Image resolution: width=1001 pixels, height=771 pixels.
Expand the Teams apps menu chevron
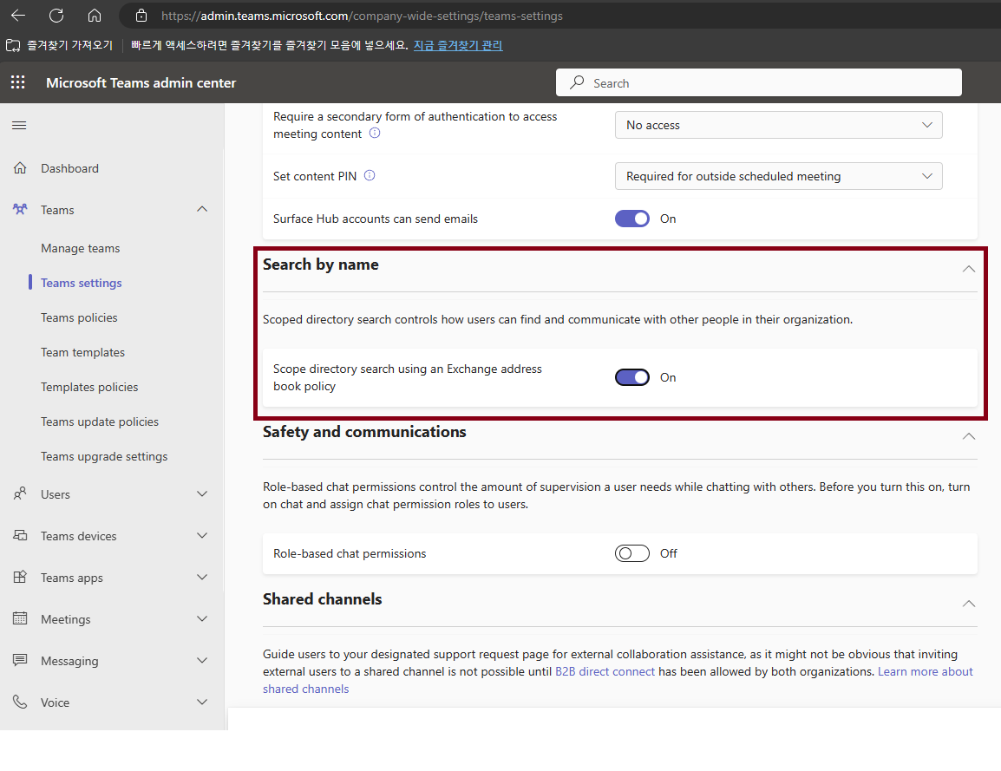pyautogui.click(x=202, y=577)
